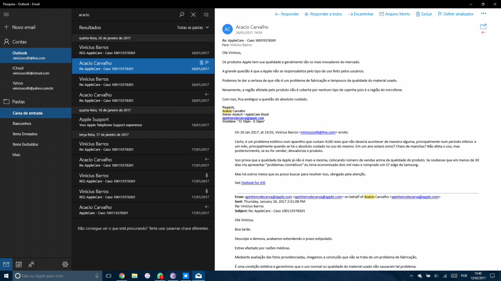Open 'Your Apple Telephone Support experience' subject line
The height and width of the screenshot is (281, 501).
click(111, 125)
